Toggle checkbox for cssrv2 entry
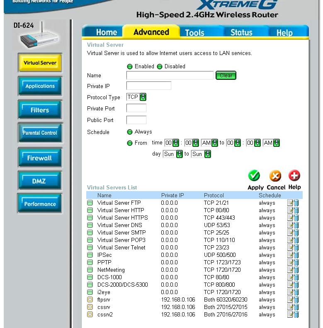 click(90, 314)
